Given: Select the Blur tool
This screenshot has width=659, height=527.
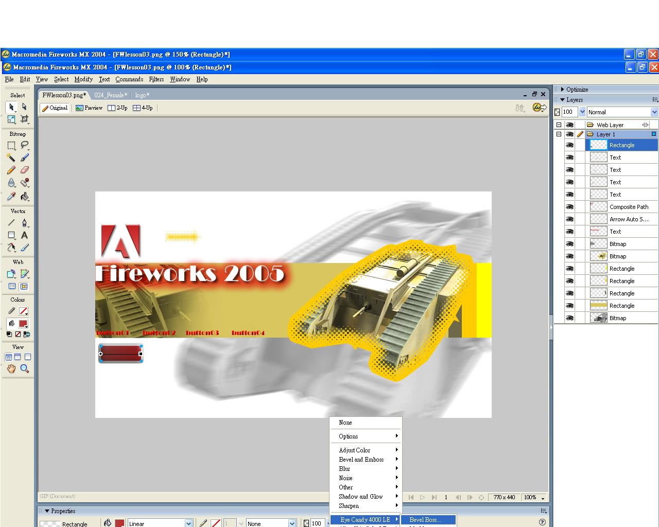Looking at the screenshot, I should pos(11,183).
